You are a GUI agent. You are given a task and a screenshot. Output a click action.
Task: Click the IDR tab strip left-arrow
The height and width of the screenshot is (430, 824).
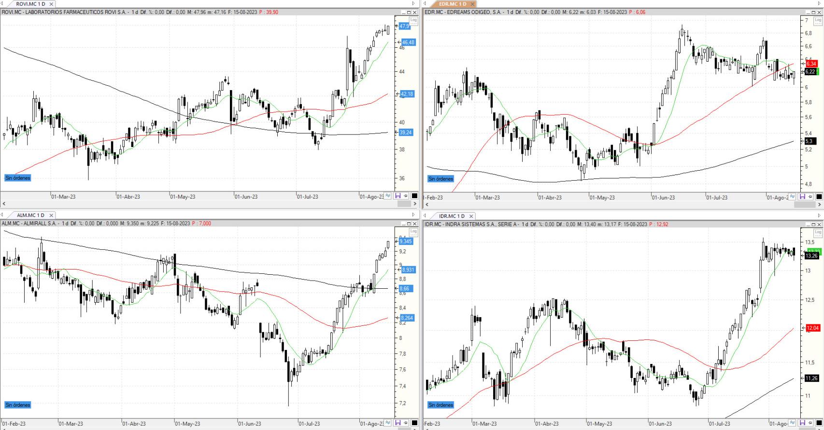click(x=425, y=216)
